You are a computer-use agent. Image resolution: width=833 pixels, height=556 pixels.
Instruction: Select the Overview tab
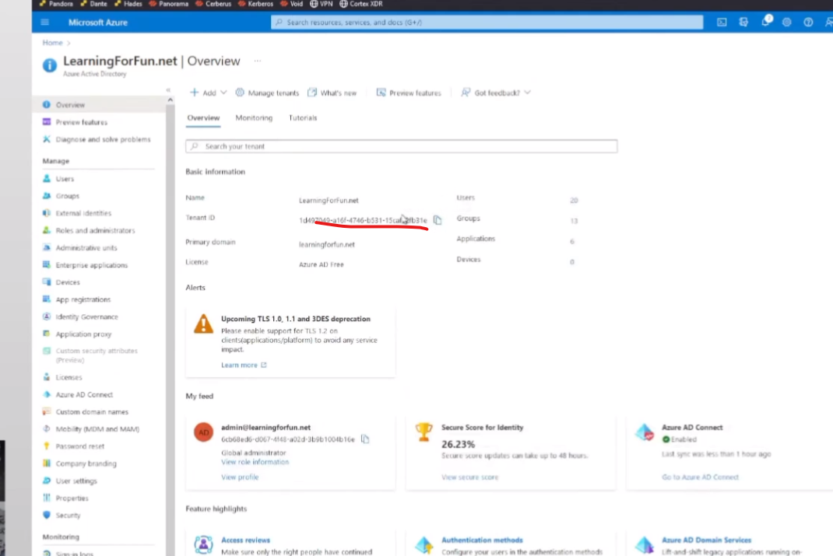pyautogui.click(x=203, y=117)
